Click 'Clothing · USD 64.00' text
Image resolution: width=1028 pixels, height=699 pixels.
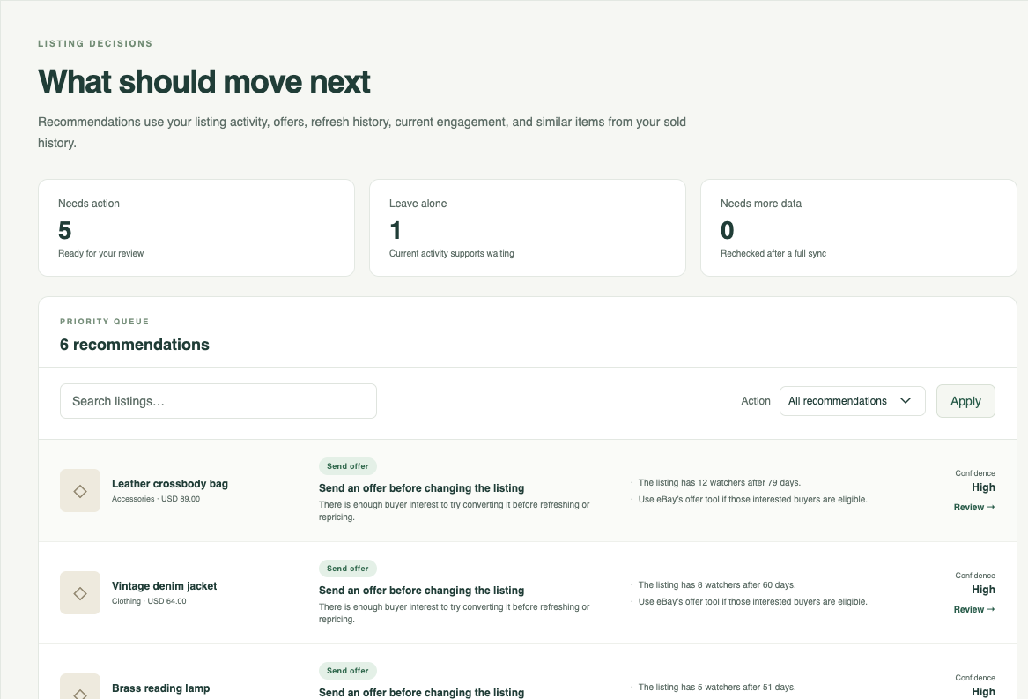click(x=149, y=601)
